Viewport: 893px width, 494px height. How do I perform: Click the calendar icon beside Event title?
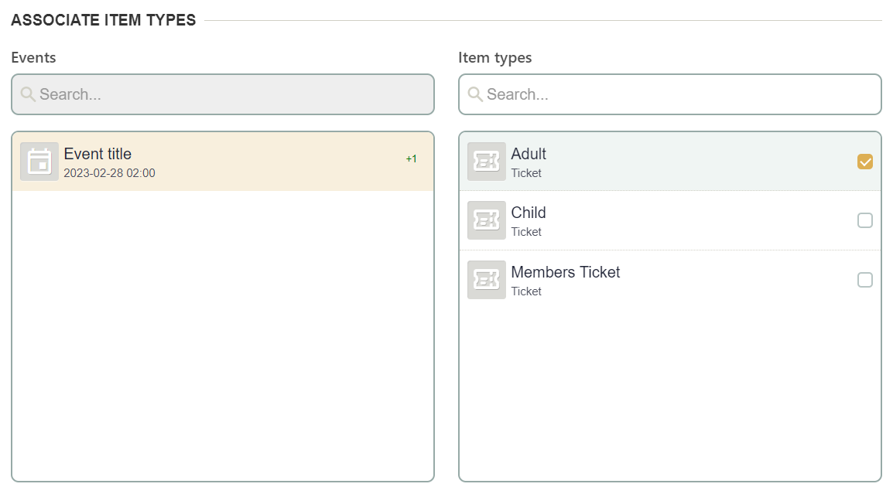point(39,162)
